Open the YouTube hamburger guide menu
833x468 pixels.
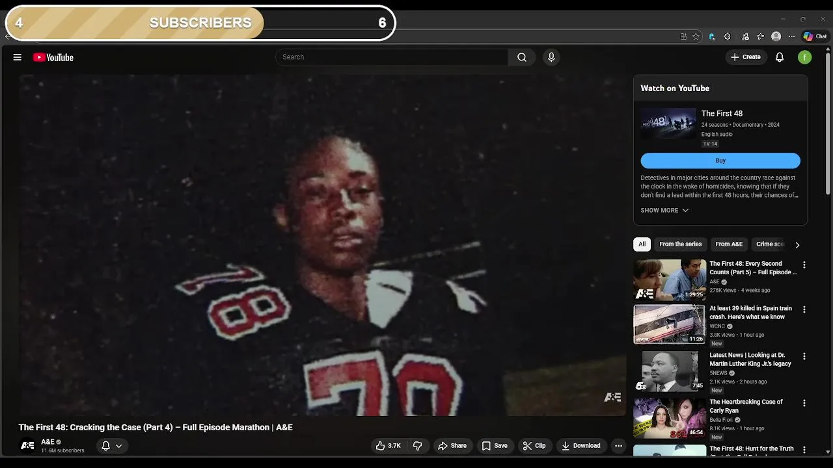(x=18, y=57)
